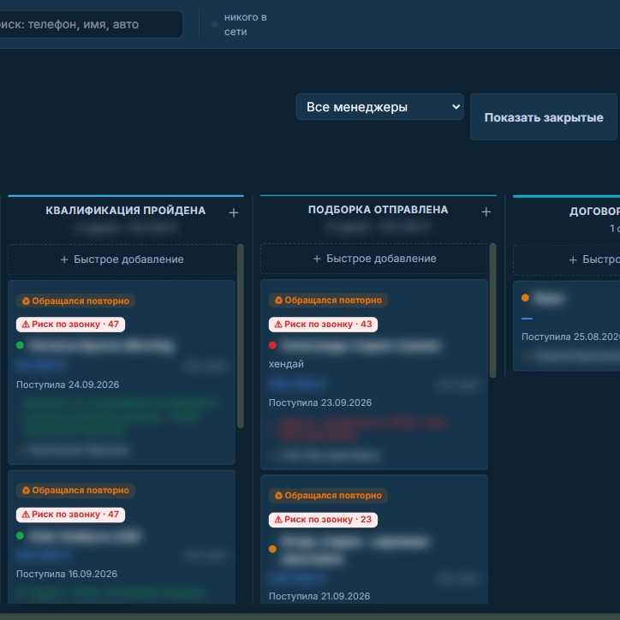This screenshot has height=620, width=620.
Task: Click the Показать закрытые button
Action: 544,117
